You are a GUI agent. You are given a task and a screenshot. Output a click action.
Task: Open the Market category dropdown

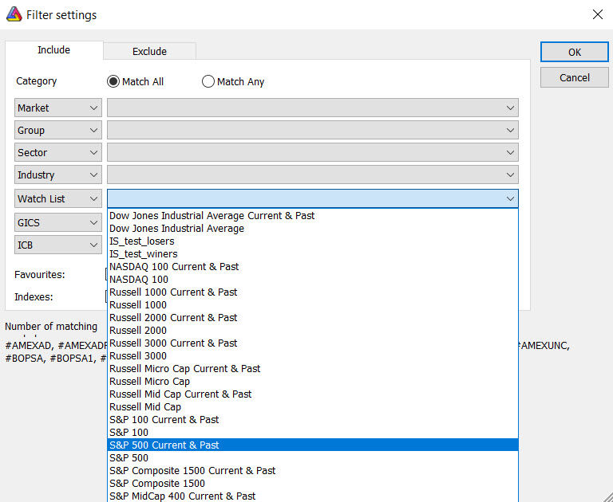tap(58, 108)
